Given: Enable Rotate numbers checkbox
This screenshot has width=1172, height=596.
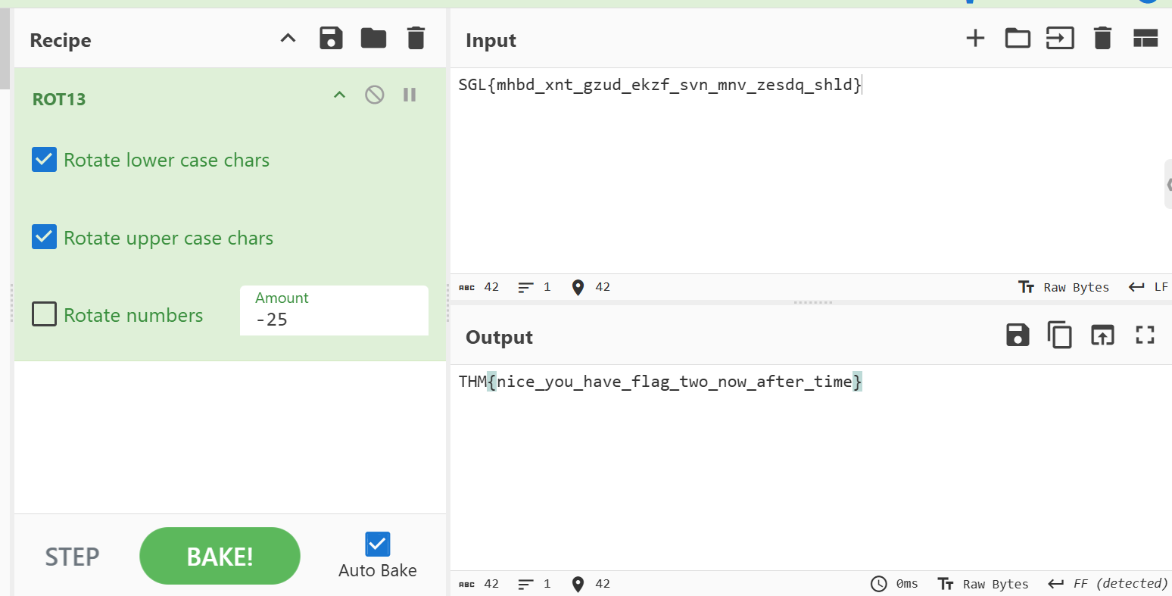Looking at the screenshot, I should pyautogui.click(x=44, y=314).
